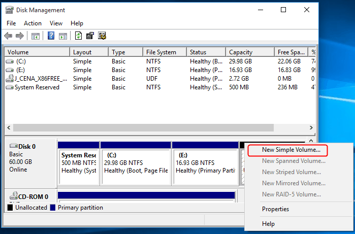Select the (E:) volume drive icon

(x=10, y=70)
